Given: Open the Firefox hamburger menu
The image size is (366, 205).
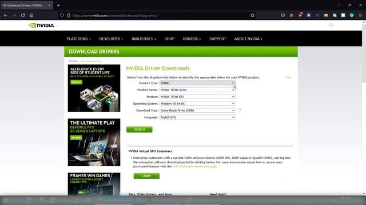Looking at the screenshot, I should pyautogui.click(x=360, y=15).
